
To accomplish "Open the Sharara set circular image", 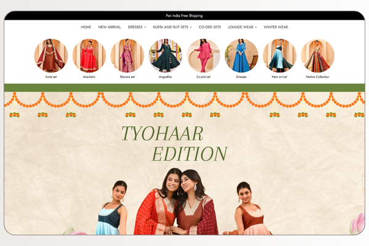I will pyautogui.click(x=127, y=56).
